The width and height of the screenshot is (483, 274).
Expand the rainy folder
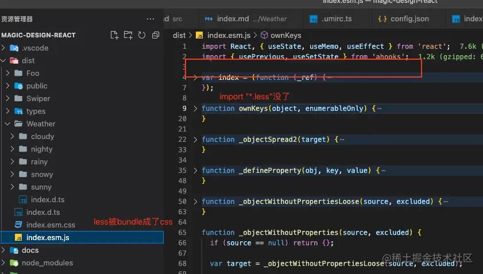pos(12,161)
